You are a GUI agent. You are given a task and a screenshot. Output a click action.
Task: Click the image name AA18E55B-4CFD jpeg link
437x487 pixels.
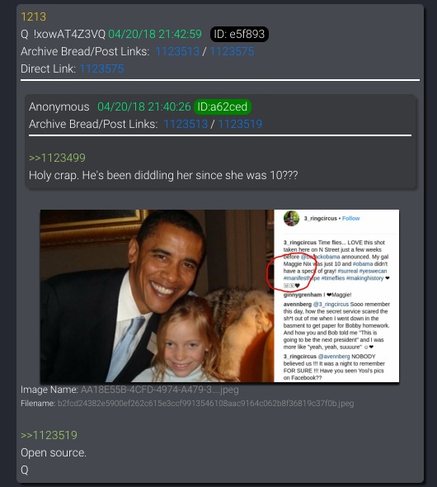point(160,390)
